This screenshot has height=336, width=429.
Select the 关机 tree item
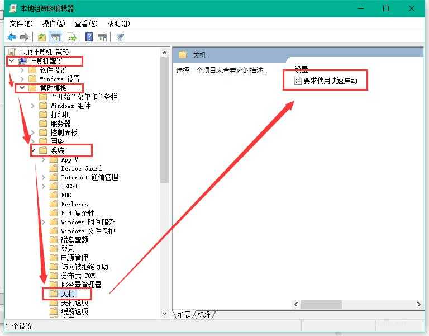[x=68, y=294]
